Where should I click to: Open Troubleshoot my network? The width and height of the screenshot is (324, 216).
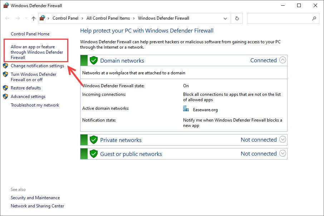[x=35, y=105]
